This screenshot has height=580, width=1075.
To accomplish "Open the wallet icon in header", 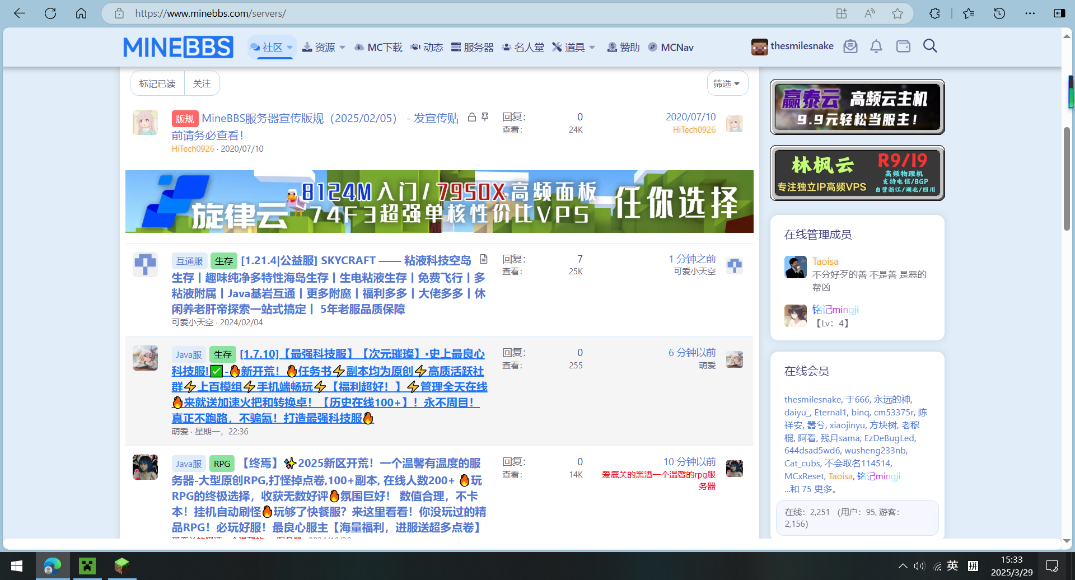I will [903, 46].
